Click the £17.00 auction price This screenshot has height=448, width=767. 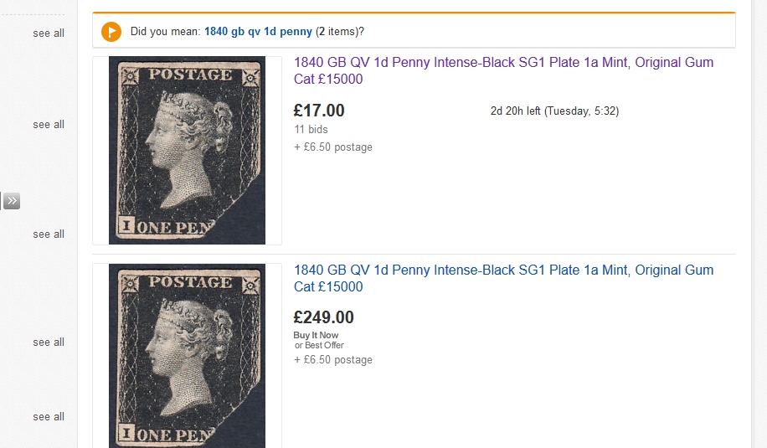(x=319, y=111)
